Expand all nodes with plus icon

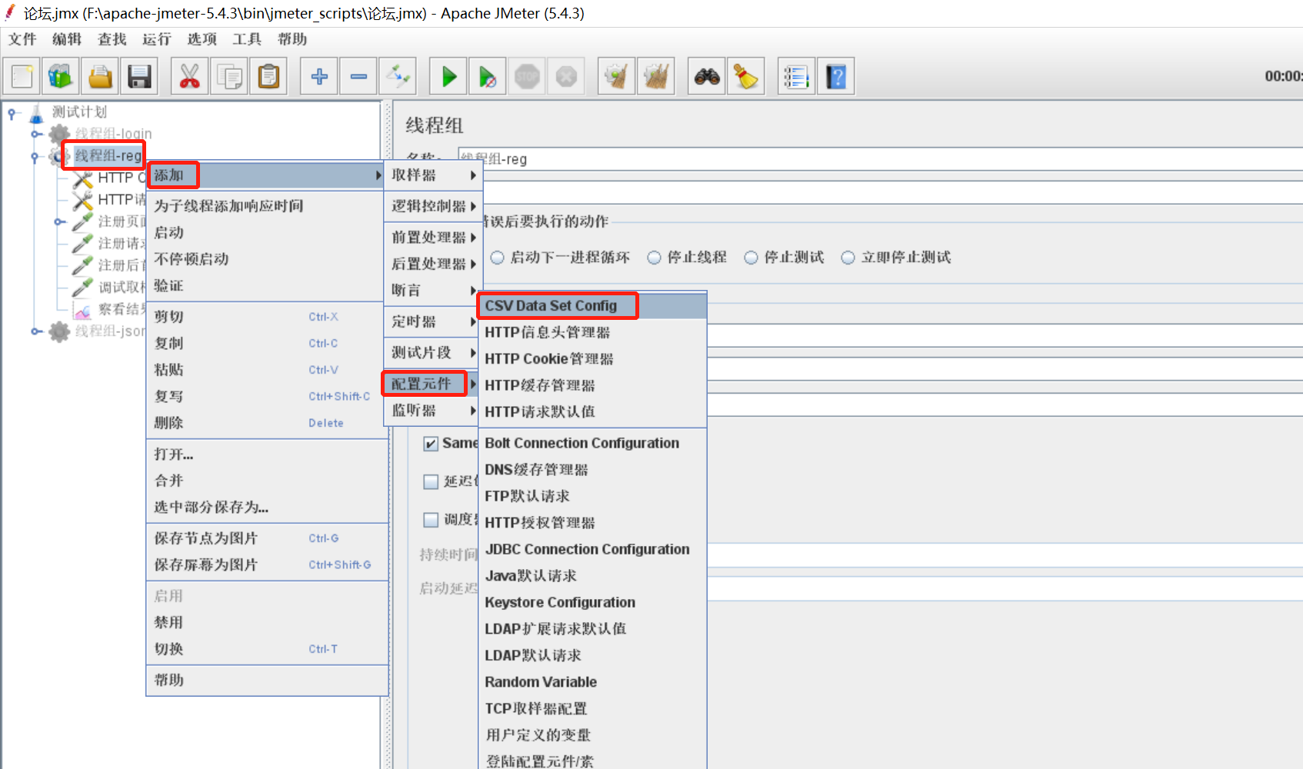click(319, 76)
